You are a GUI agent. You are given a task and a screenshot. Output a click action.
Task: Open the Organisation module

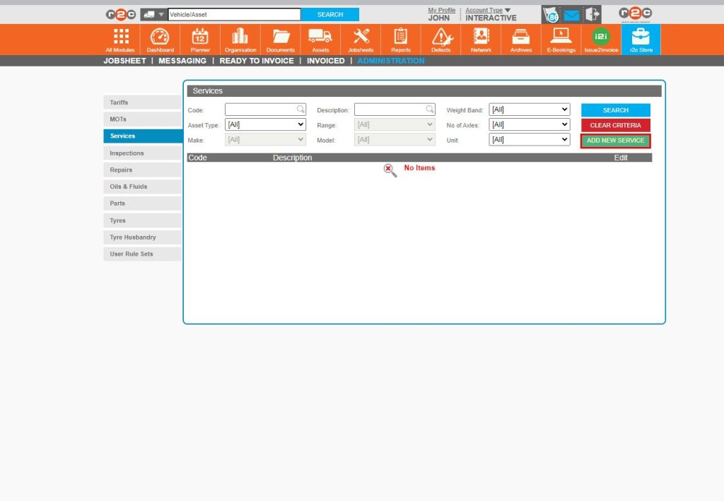pos(240,40)
